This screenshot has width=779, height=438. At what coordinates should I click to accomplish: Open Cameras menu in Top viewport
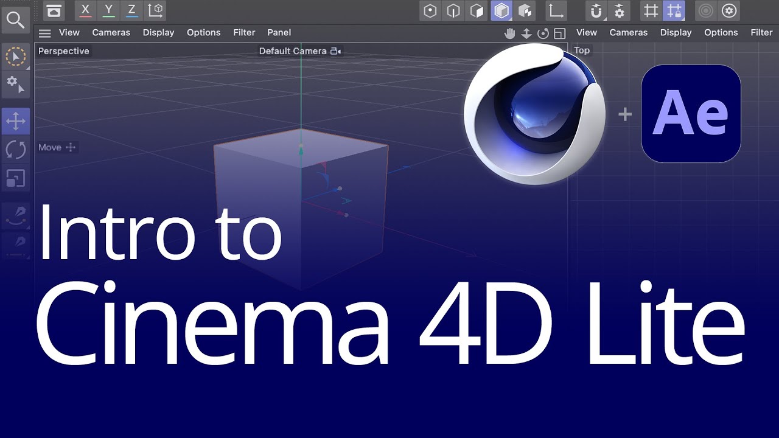point(628,32)
